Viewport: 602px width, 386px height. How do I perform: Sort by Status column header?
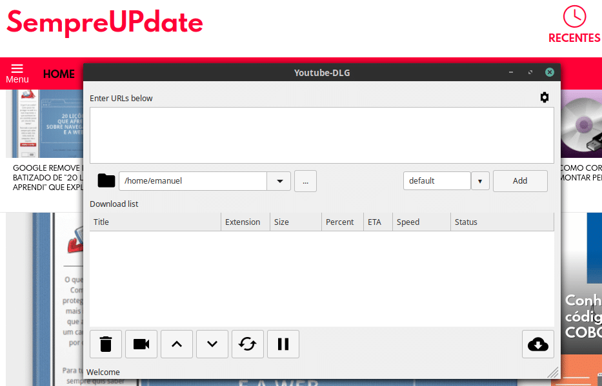tap(502, 222)
